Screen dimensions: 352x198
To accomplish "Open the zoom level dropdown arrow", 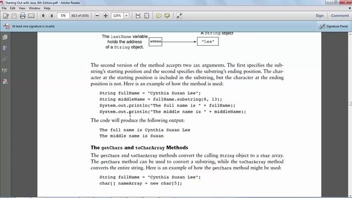I will tap(126, 16).
